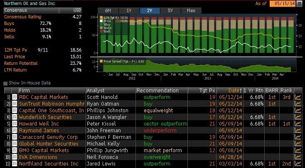Viewport: 305px width, 168px height.
Task: Sort table by Date column header
Action: pyautogui.click(x=229, y=91)
